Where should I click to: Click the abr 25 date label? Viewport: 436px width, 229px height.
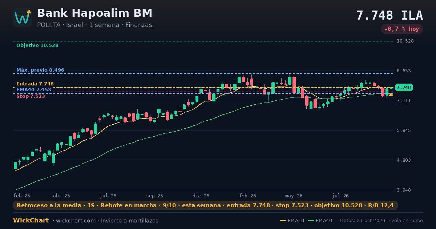[x=61, y=196]
